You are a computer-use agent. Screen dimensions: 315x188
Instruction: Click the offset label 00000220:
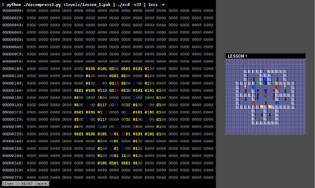coord(13,134)
